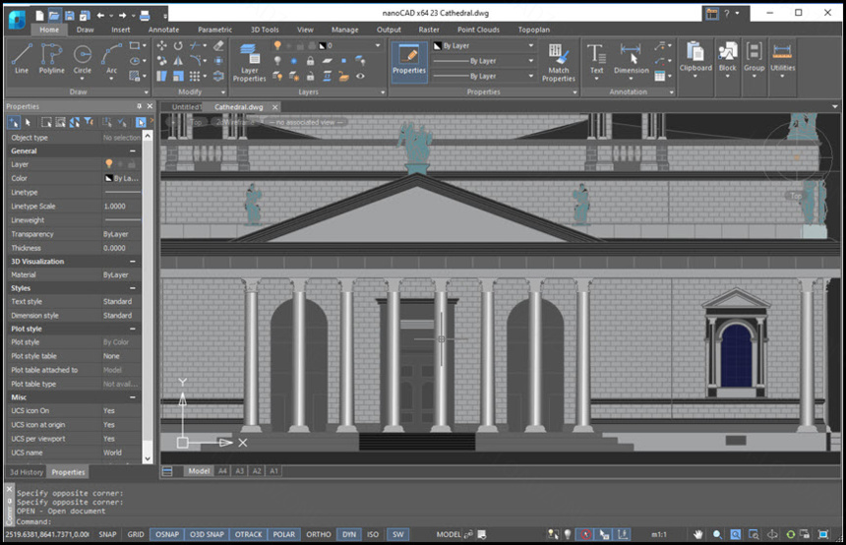
Task: Open the Utilities panel
Action: coord(782,59)
